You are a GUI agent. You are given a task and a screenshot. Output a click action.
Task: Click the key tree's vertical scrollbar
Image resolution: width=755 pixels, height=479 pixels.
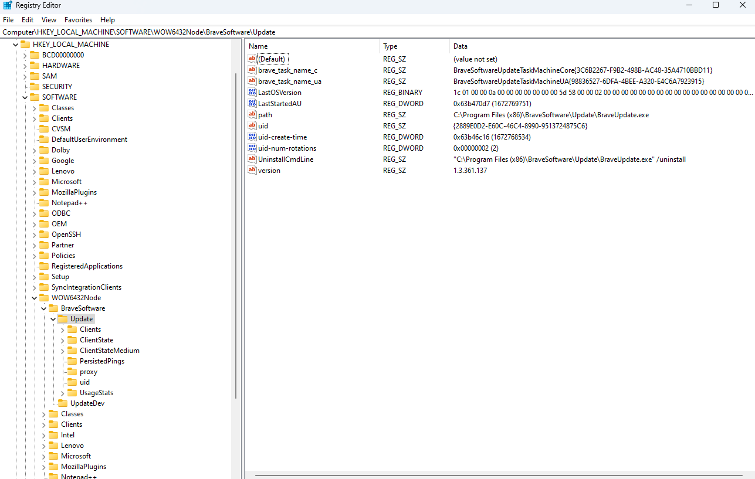(x=236, y=236)
